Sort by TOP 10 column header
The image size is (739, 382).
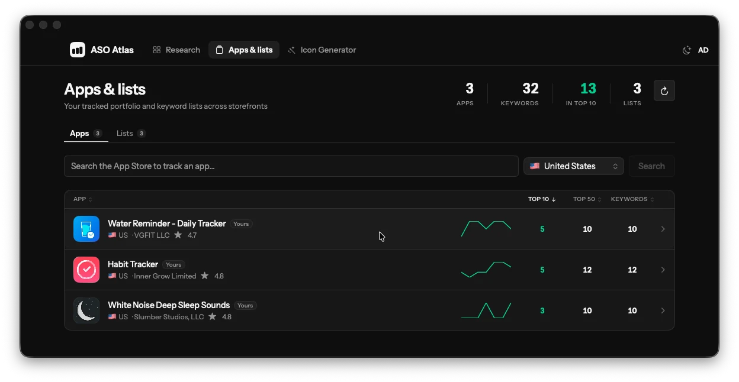(542, 199)
